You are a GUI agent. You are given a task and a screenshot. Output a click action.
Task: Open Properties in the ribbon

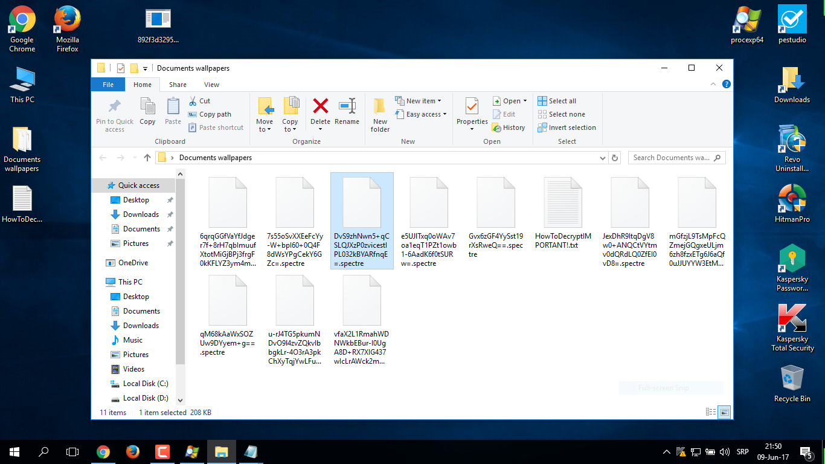point(472,112)
